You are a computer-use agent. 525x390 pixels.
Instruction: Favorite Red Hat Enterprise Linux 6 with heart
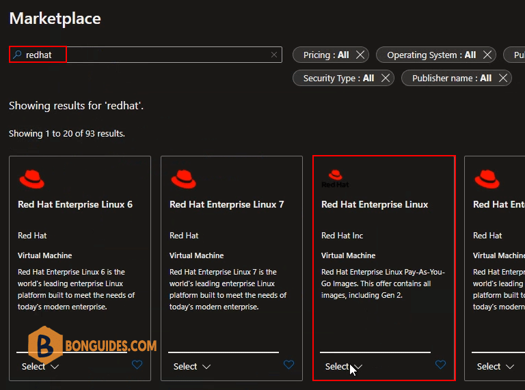[137, 364]
